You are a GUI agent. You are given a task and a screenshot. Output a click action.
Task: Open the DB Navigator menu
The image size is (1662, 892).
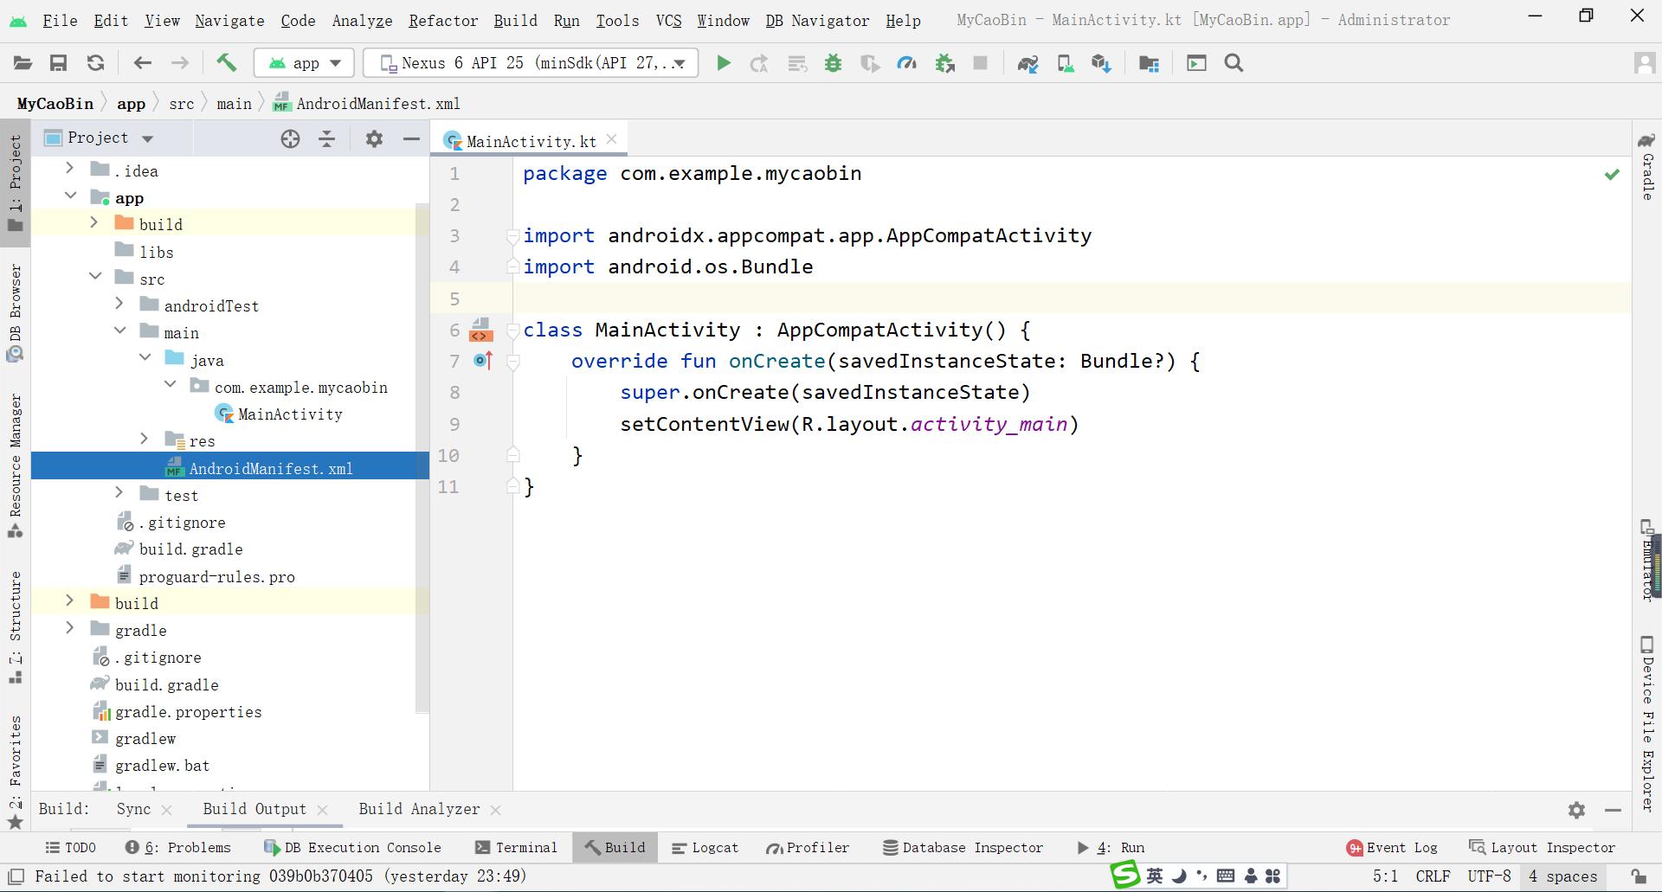[816, 20]
